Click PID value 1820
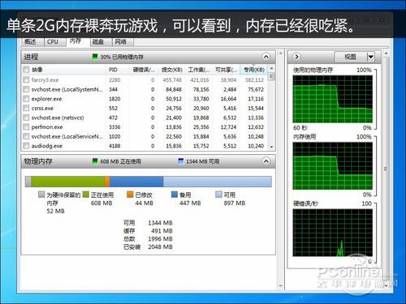This screenshot has height=304, width=406. coord(114,99)
